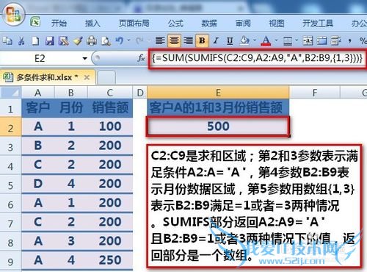Apply comma style formatting
367x272 pixels.
pos(350,40)
